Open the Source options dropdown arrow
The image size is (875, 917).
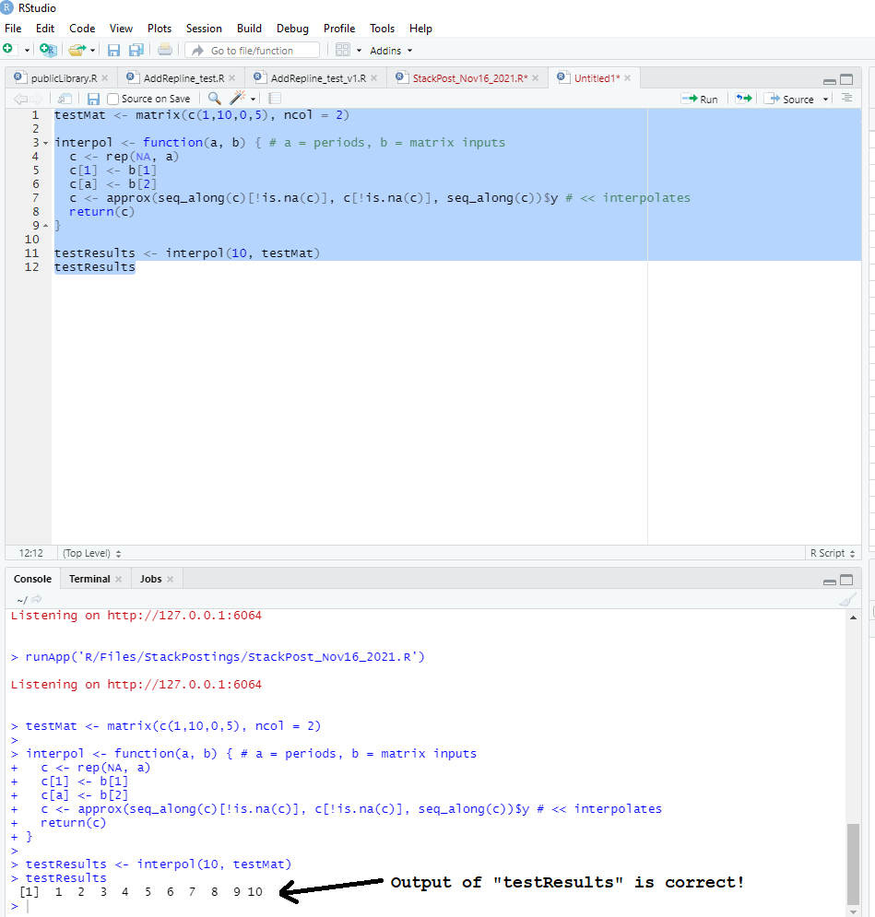[x=826, y=100]
